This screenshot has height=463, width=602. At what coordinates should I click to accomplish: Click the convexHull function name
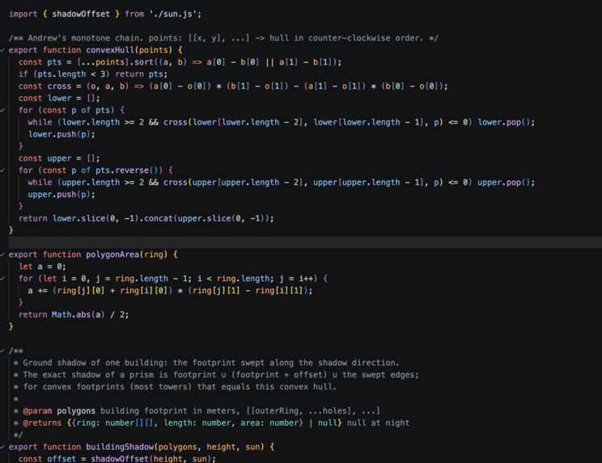tap(110, 50)
